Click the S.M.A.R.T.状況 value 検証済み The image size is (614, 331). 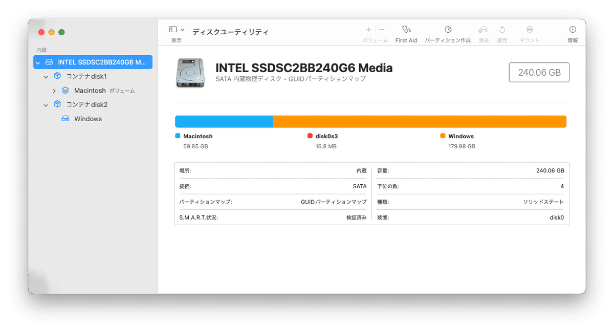click(x=356, y=217)
